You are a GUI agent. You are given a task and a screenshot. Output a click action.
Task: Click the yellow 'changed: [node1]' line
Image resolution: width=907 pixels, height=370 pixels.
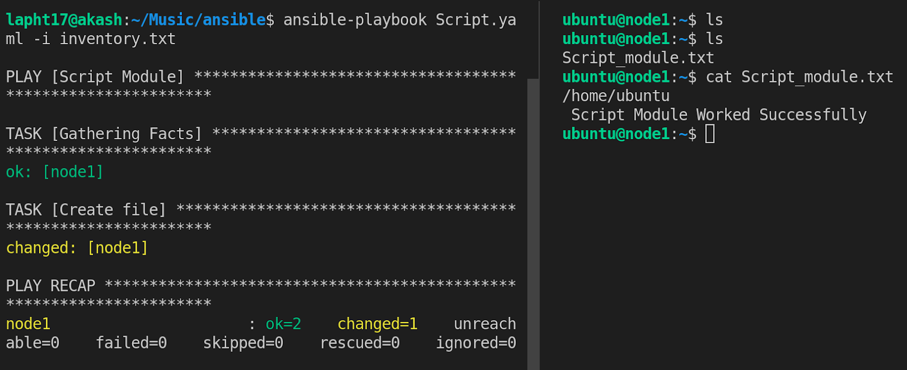(77, 248)
